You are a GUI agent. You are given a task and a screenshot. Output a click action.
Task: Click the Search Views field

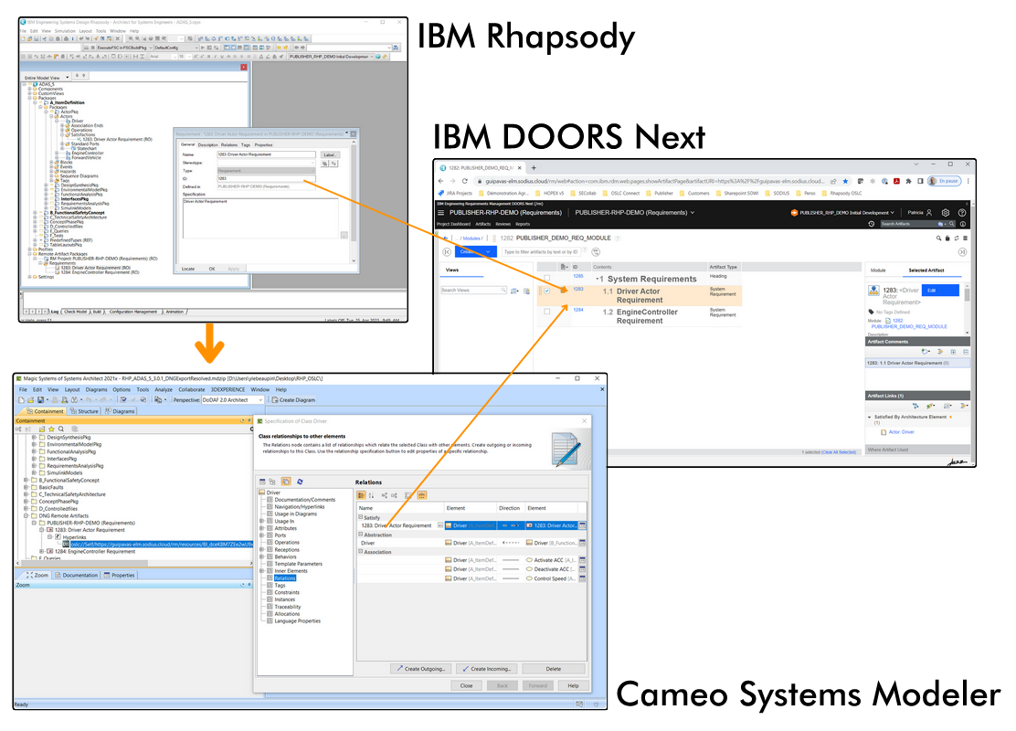[x=473, y=291]
